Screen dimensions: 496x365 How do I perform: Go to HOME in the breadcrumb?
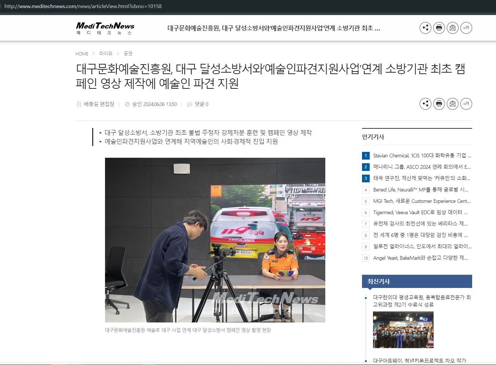click(x=82, y=54)
